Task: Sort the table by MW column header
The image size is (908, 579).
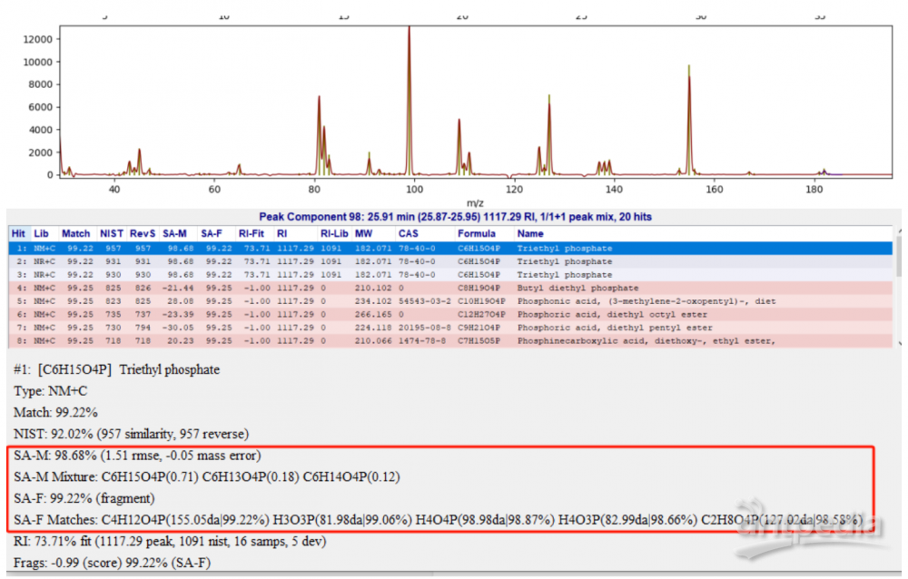Action: point(363,234)
